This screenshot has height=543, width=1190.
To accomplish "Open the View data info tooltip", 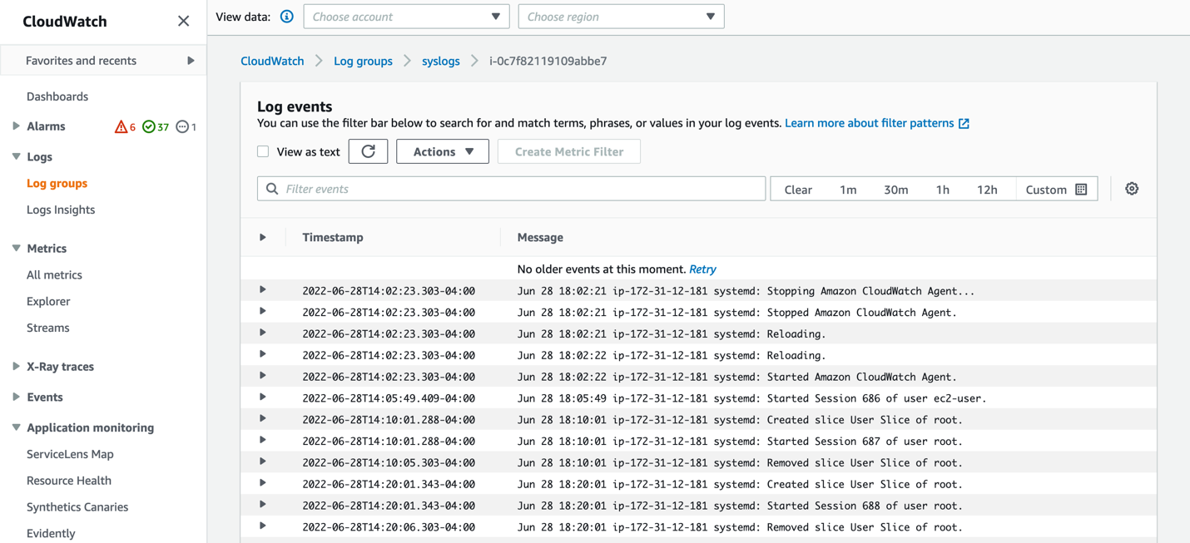I will [286, 16].
